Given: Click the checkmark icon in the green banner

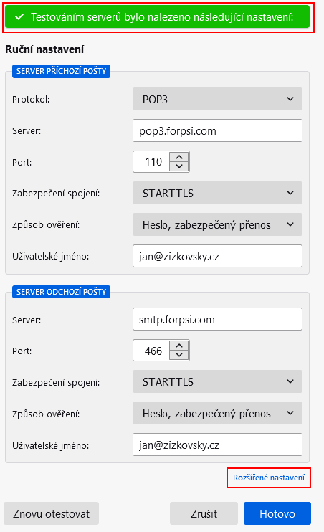Looking at the screenshot, I should point(19,16).
